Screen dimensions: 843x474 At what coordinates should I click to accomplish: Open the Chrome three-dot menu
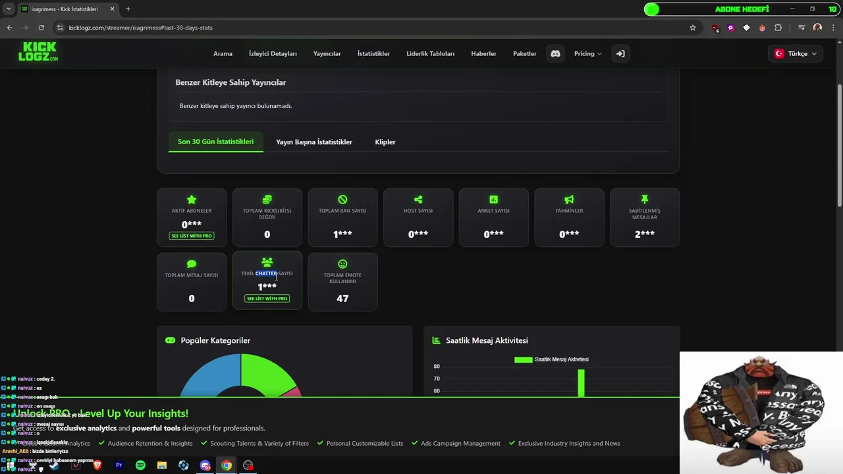[834, 28]
